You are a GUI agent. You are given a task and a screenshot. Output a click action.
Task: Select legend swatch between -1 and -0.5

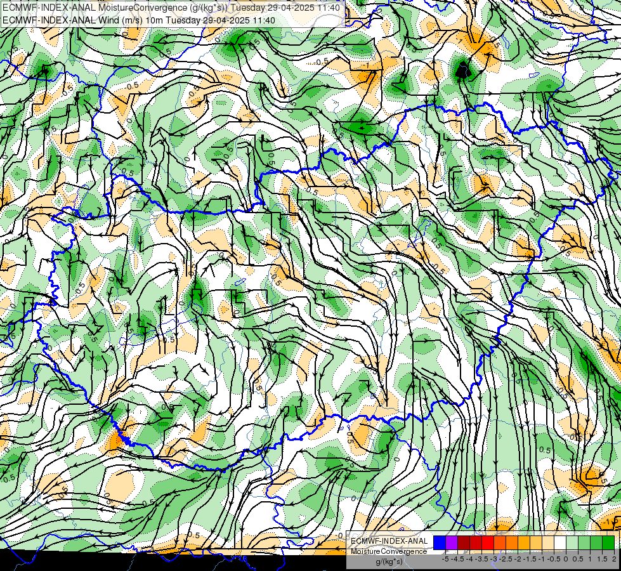[548, 542]
